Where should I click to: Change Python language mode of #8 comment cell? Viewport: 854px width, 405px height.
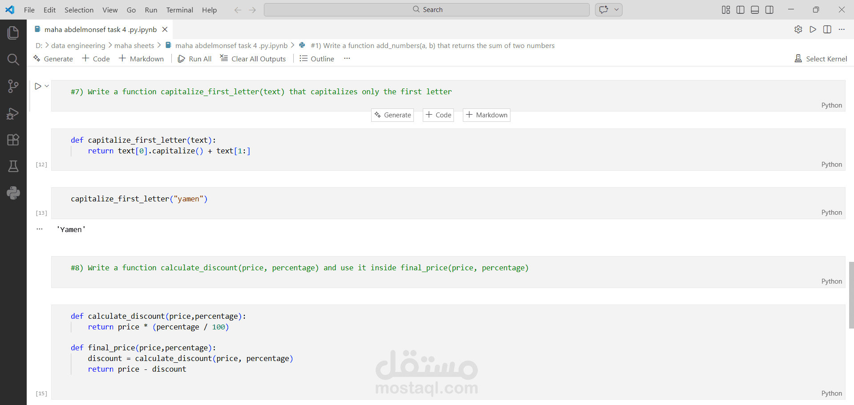pyautogui.click(x=831, y=281)
